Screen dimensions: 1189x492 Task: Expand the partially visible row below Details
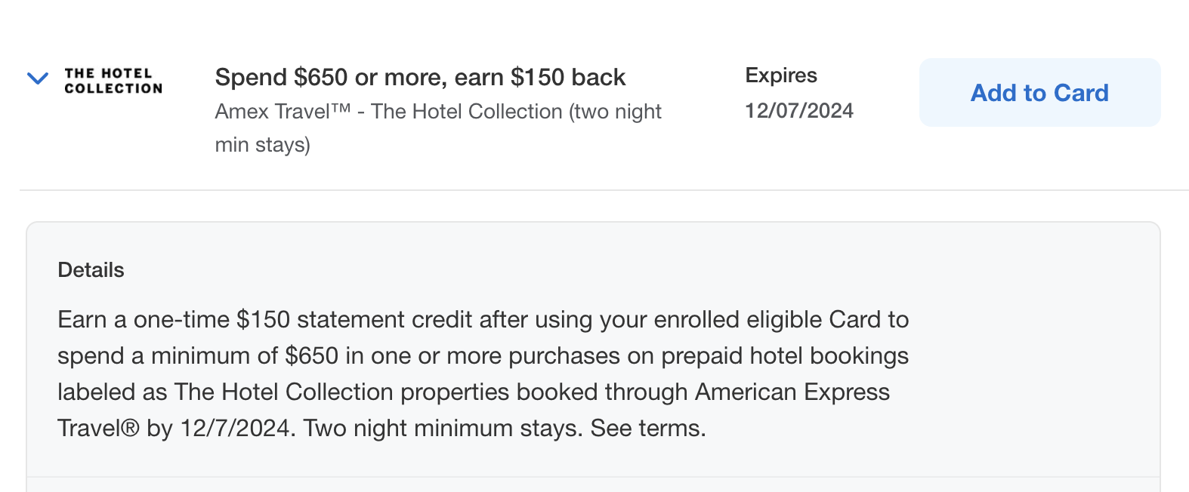point(594,487)
